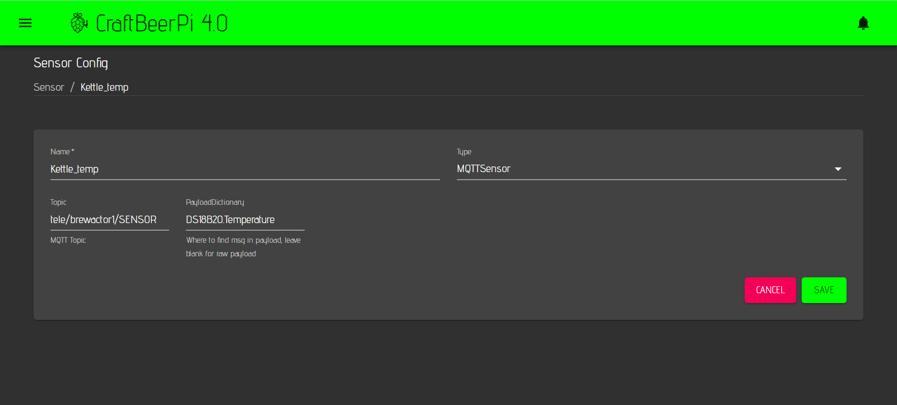The width and height of the screenshot is (897, 405).
Task: Expand the Type dropdown arrow
Action: pos(838,169)
